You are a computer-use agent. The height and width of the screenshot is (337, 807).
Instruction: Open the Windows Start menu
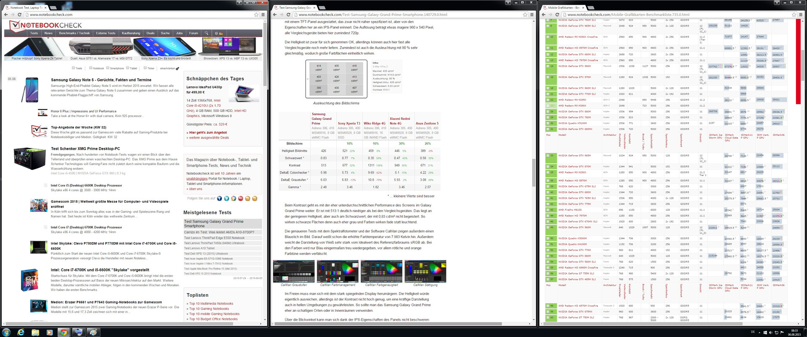6,332
